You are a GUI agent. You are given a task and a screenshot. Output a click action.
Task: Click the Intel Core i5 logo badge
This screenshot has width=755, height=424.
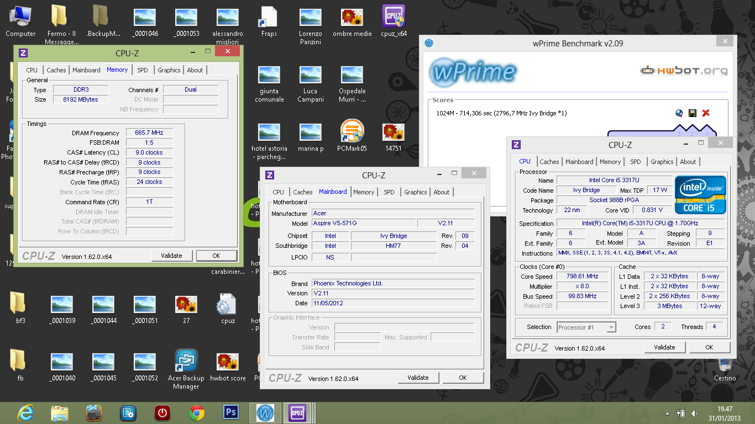coord(700,195)
